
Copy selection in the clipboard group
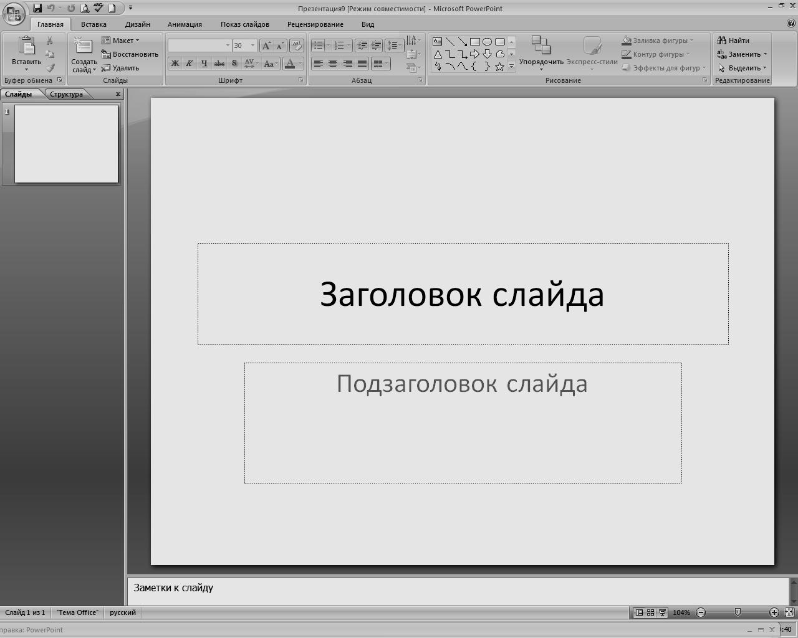50,54
